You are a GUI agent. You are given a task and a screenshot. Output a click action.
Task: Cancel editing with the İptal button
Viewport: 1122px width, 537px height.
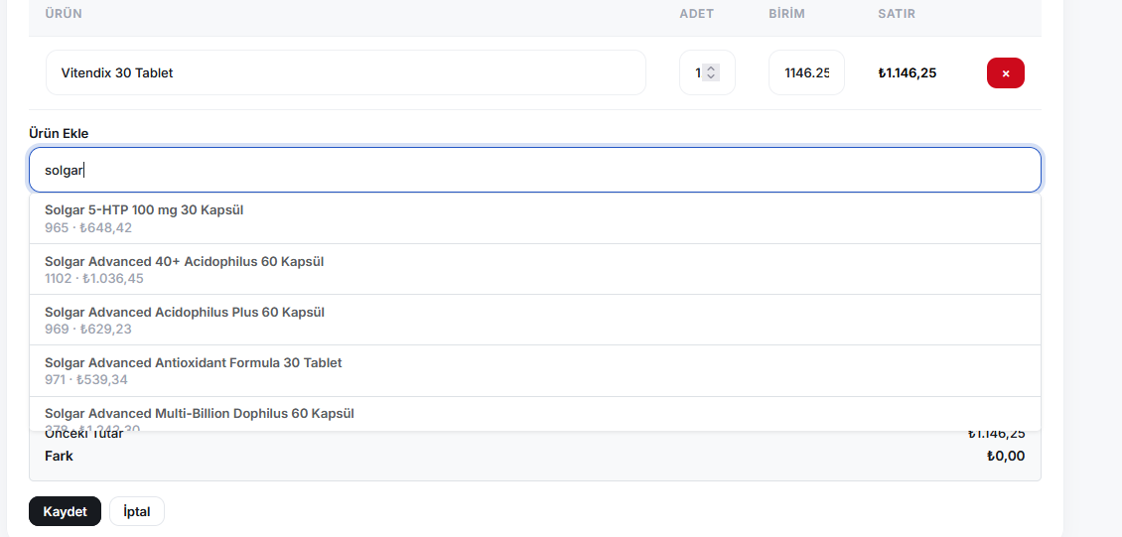click(x=137, y=511)
